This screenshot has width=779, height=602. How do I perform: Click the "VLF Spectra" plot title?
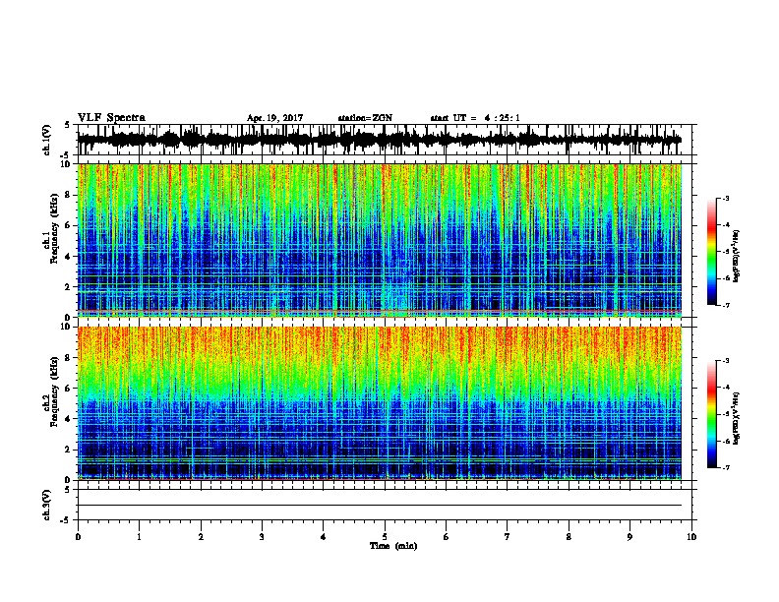[111, 118]
